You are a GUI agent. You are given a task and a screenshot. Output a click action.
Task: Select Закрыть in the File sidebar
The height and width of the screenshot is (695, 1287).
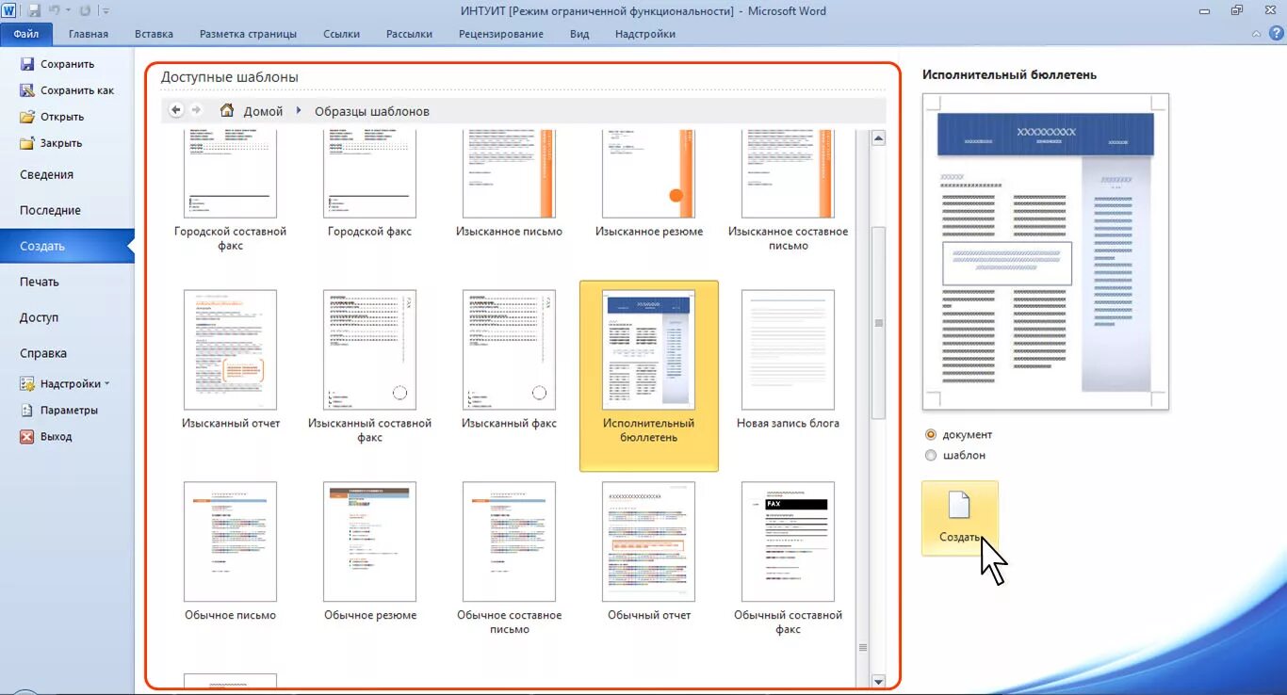(x=51, y=143)
